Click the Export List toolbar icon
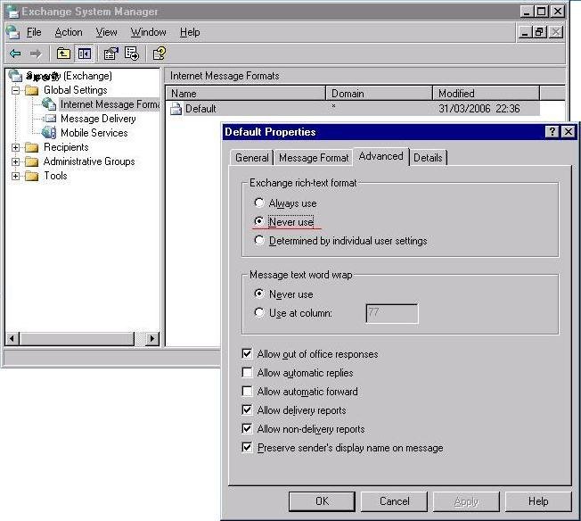 tap(132, 54)
